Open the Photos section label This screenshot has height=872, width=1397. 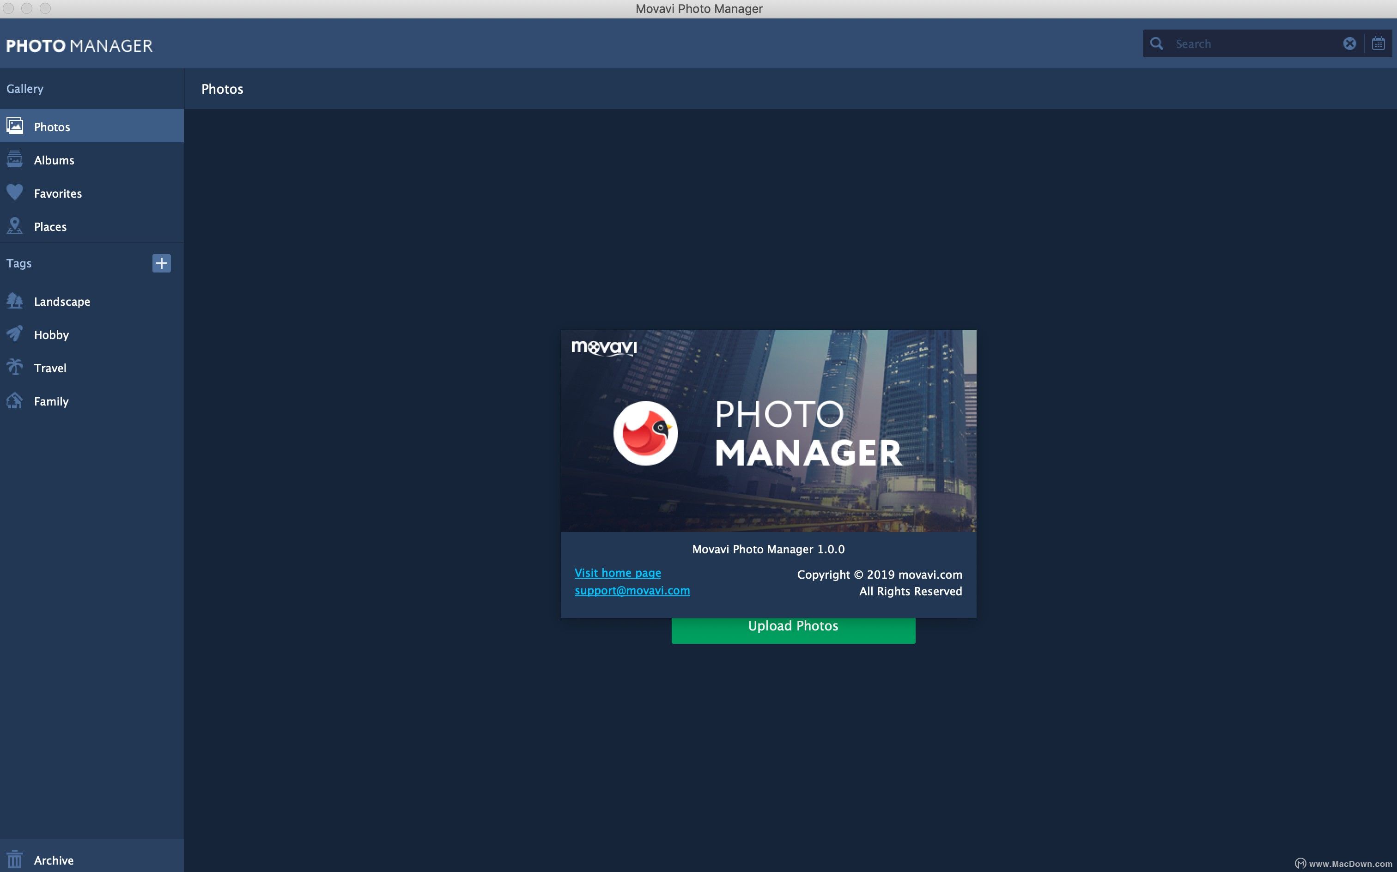pos(52,127)
